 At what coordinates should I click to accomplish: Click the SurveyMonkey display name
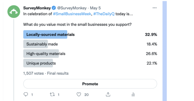tap(37, 8)
